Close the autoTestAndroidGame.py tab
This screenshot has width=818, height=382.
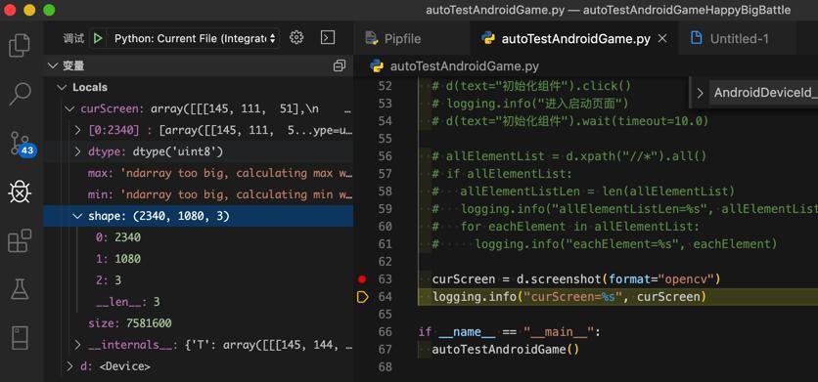[662, 38]
